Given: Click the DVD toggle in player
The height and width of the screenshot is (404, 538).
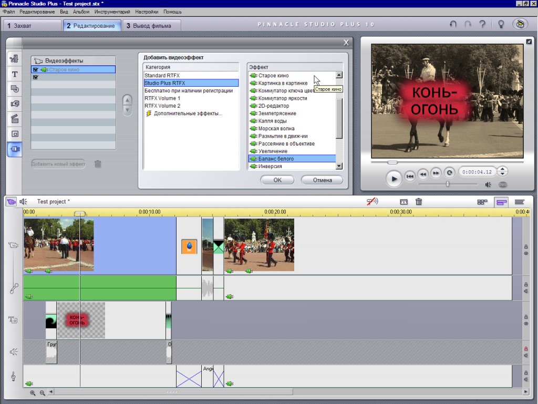Looking at the screenshot, I should [503, 184].
